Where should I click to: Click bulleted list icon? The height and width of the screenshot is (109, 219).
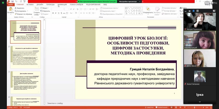81,9
